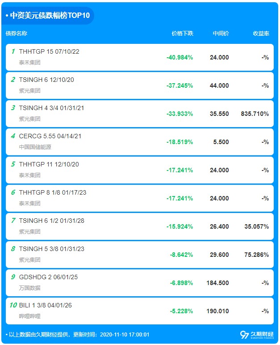Open bond THHTGP 15 07/10/22
The height and width of the screenshot is (345, 280).
[x=49, y=51]
